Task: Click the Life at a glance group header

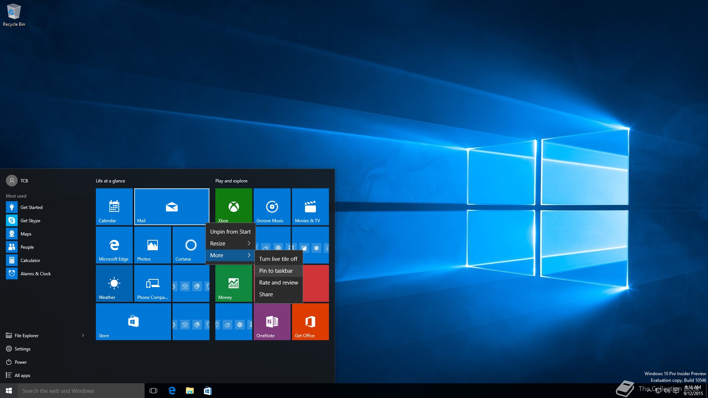Action: tap(111, 181)
